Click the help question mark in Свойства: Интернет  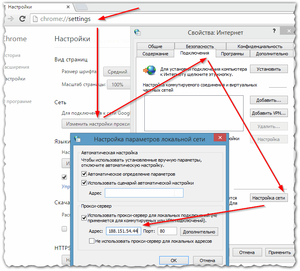point(274,31)
